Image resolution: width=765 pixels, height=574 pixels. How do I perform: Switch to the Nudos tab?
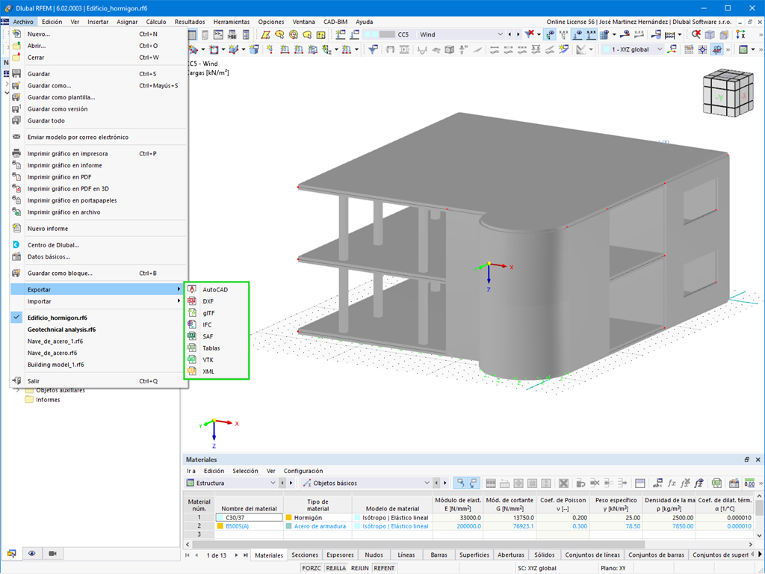tap(374, 555)
